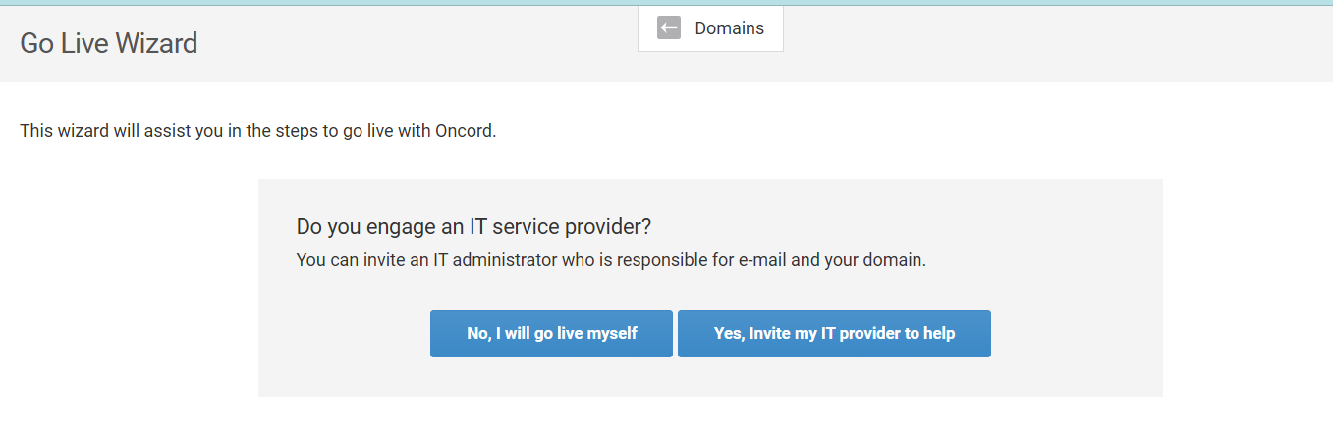This screenshot has width=1333, height=438.
Task: Click the "Go Live Wizard" page heading
Action: (x=109, y=43)
